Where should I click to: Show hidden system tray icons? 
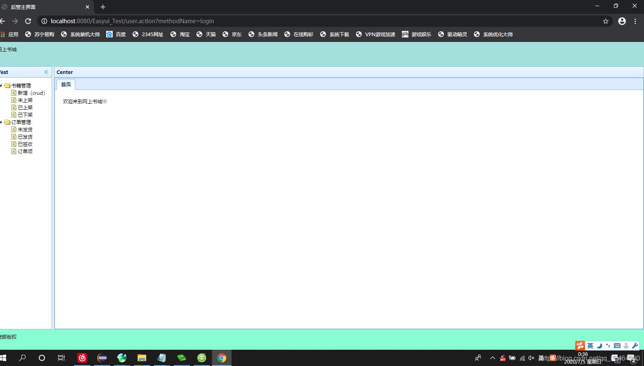(492, 358)
